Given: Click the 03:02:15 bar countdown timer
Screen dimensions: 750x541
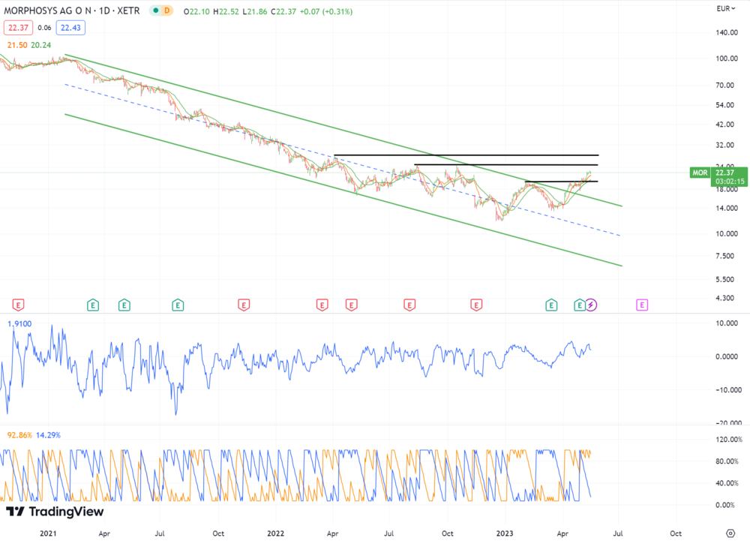Looking at the screenshot, I should 730,182.
